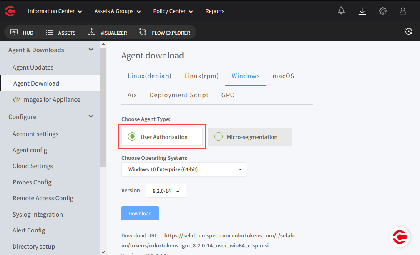Screen dimensions: 420x255
Task: Click the Agent download heading
Action: point(152,56)
